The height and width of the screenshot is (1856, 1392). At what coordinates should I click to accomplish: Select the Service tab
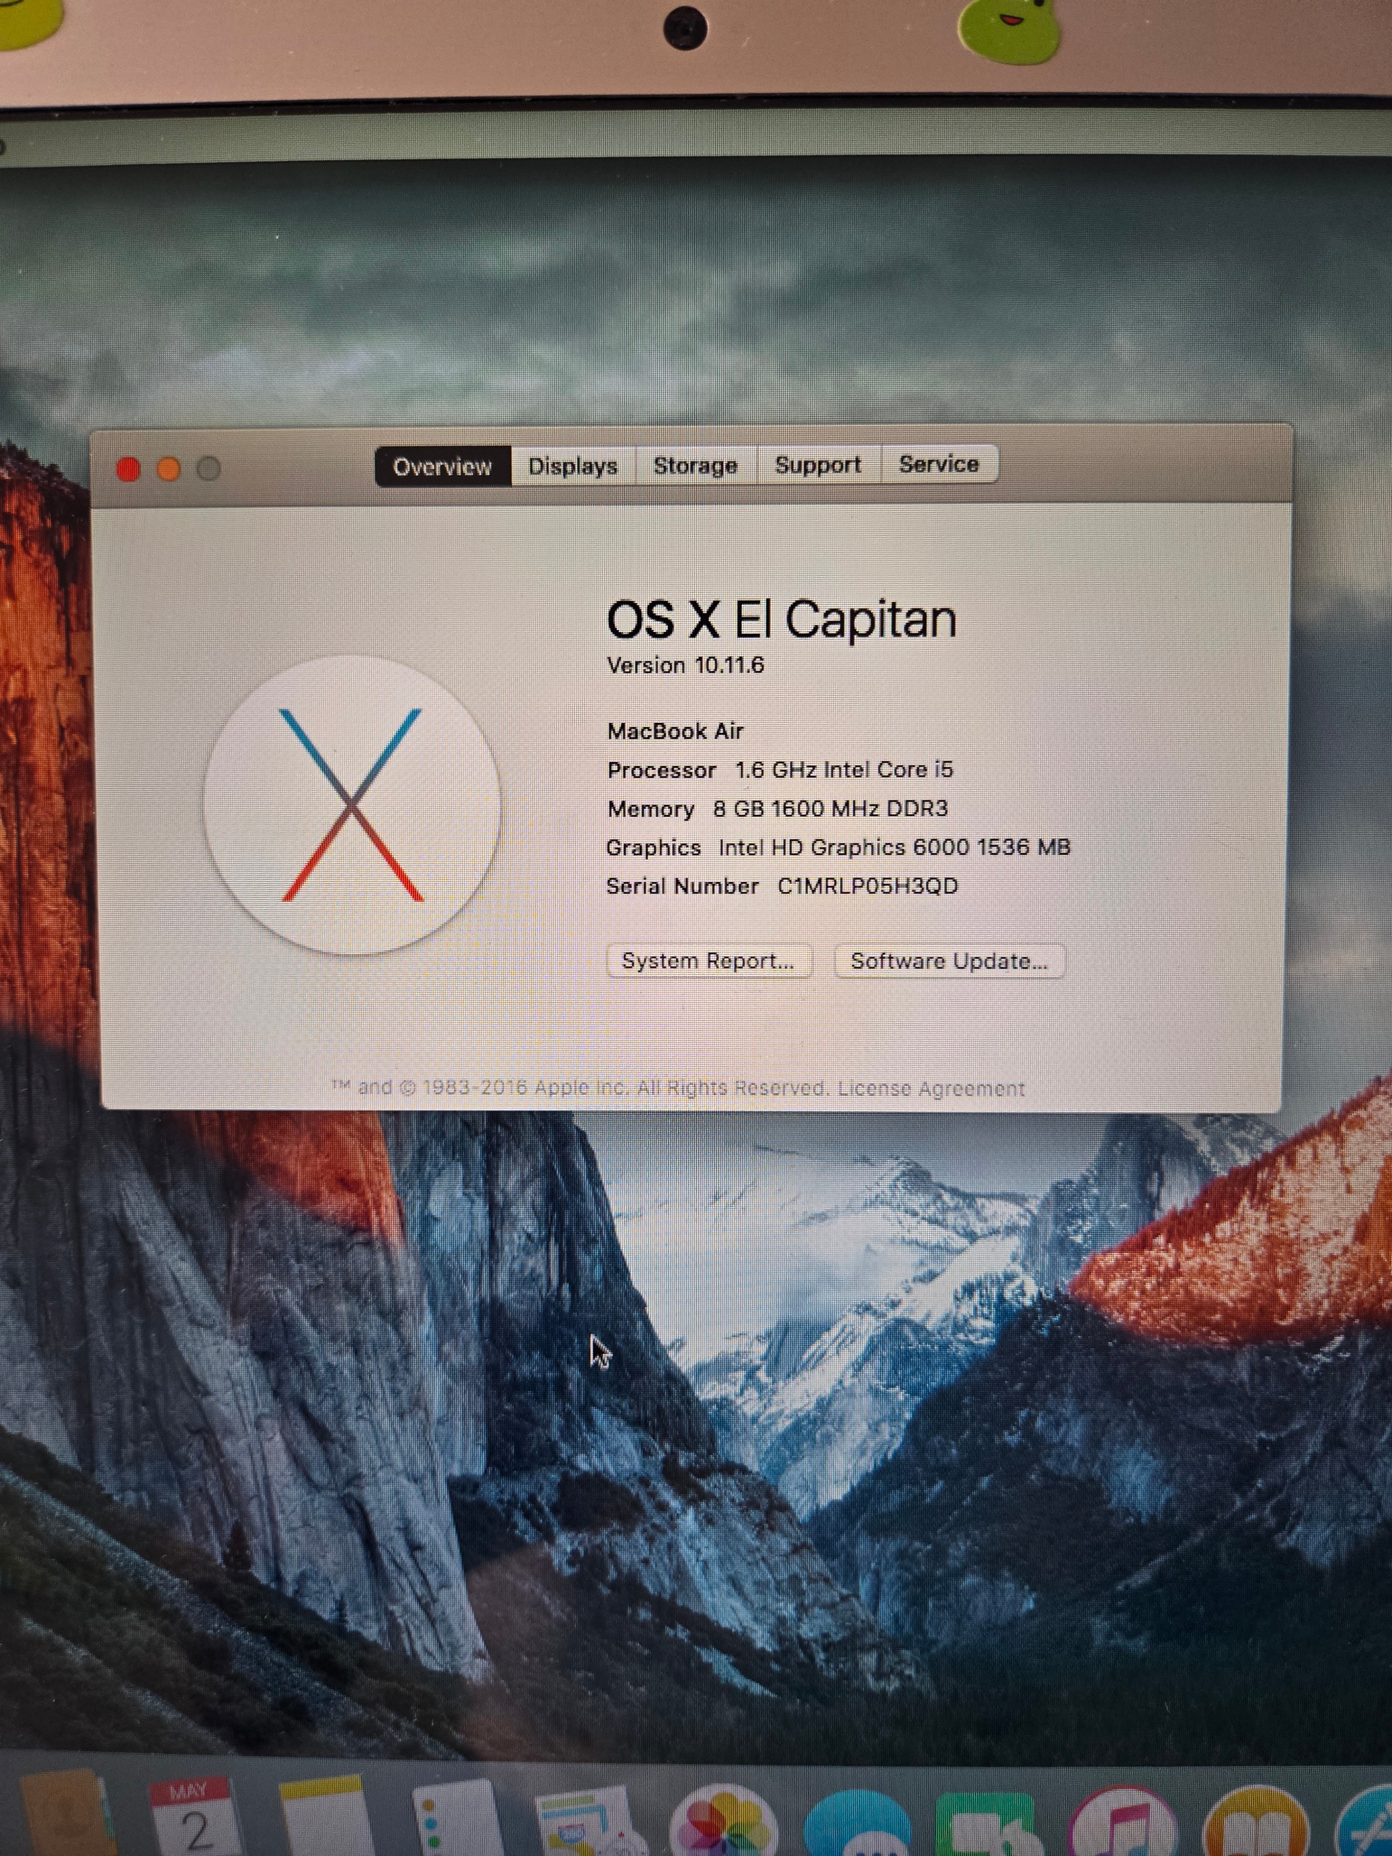pos(939,463)
